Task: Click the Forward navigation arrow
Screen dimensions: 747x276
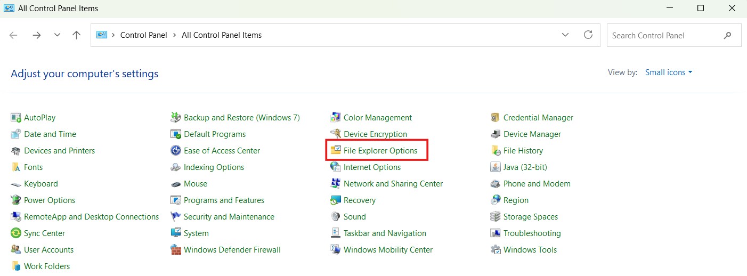Action: pyautogui.click(x=36, y=35)
